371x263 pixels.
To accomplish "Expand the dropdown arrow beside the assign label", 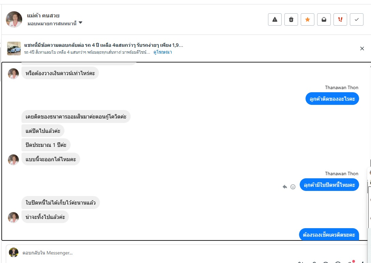I will tap(80, 23).
